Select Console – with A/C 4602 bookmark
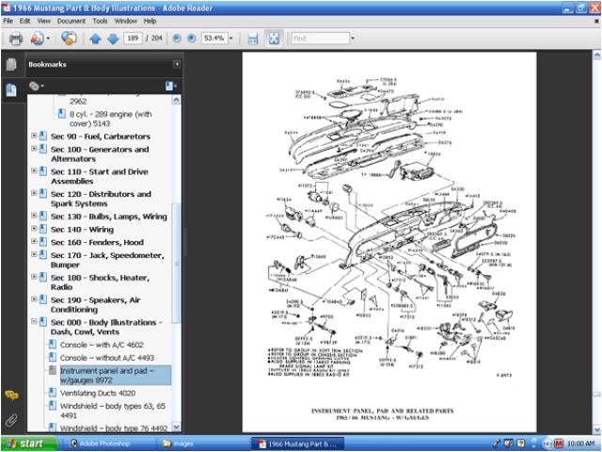Screen dimensions: 602x452 pyautogui.click(x=102, y=345)
